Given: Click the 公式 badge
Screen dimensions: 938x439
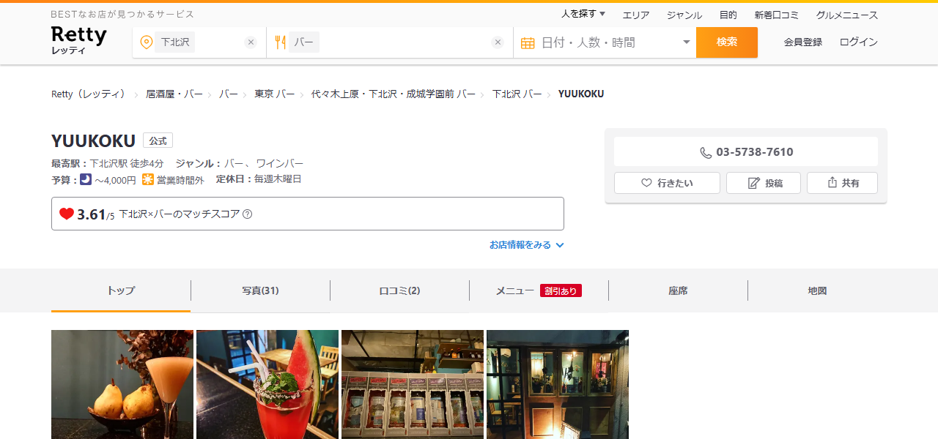Looking at the screenshot, I should 158,140.
